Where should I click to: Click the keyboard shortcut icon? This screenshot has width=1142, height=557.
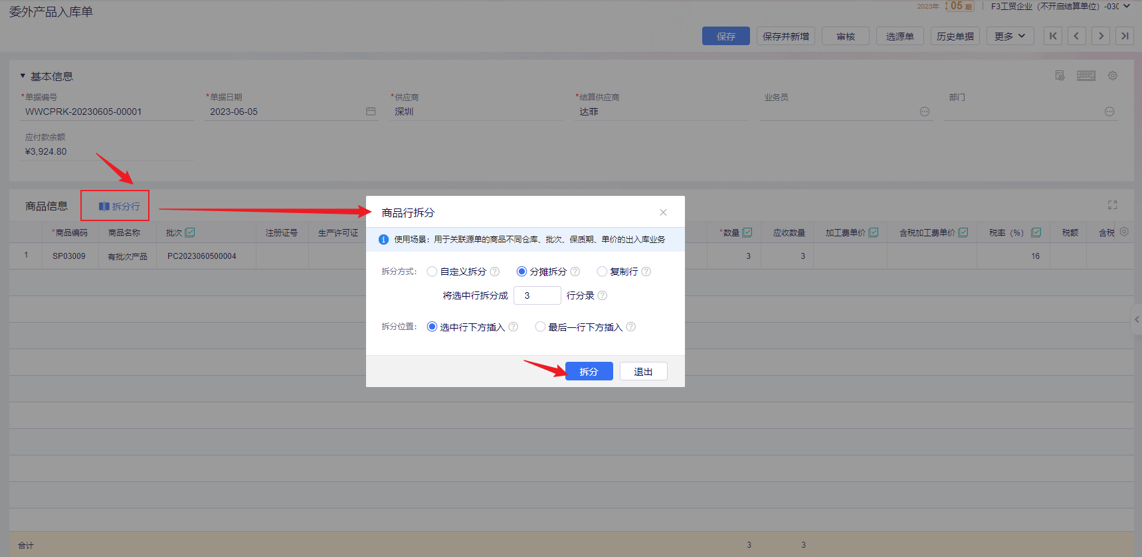[1086, 76]
